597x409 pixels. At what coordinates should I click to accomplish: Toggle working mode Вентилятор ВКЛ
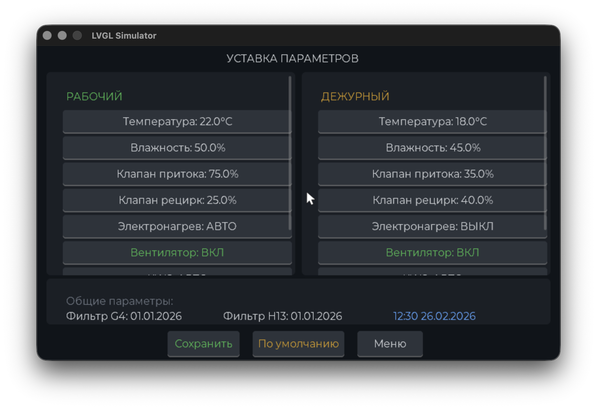177,253
